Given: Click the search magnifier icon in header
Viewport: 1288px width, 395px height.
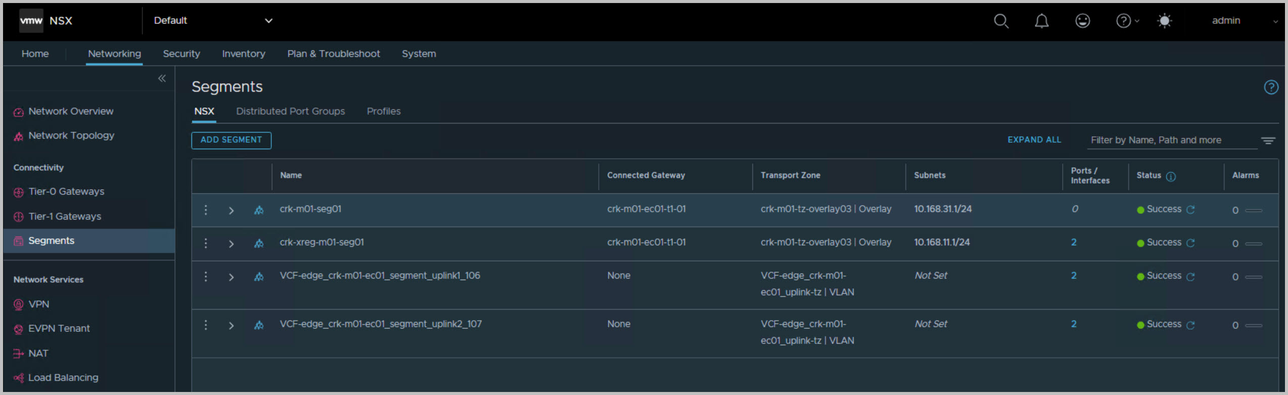Looking at the screenshot, I should (x=1000, y=21).
